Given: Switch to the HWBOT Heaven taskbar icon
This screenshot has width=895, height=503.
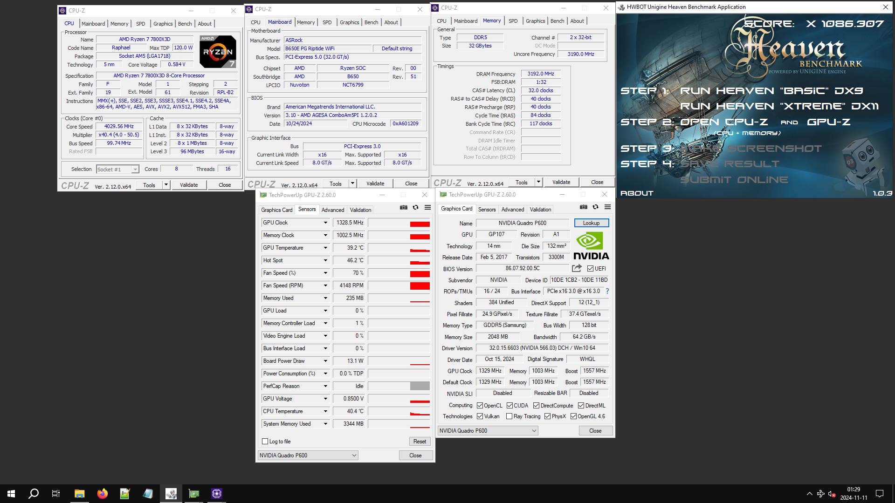Looking at the screenshot, I should pyautogui.click(x=171, y=494).
